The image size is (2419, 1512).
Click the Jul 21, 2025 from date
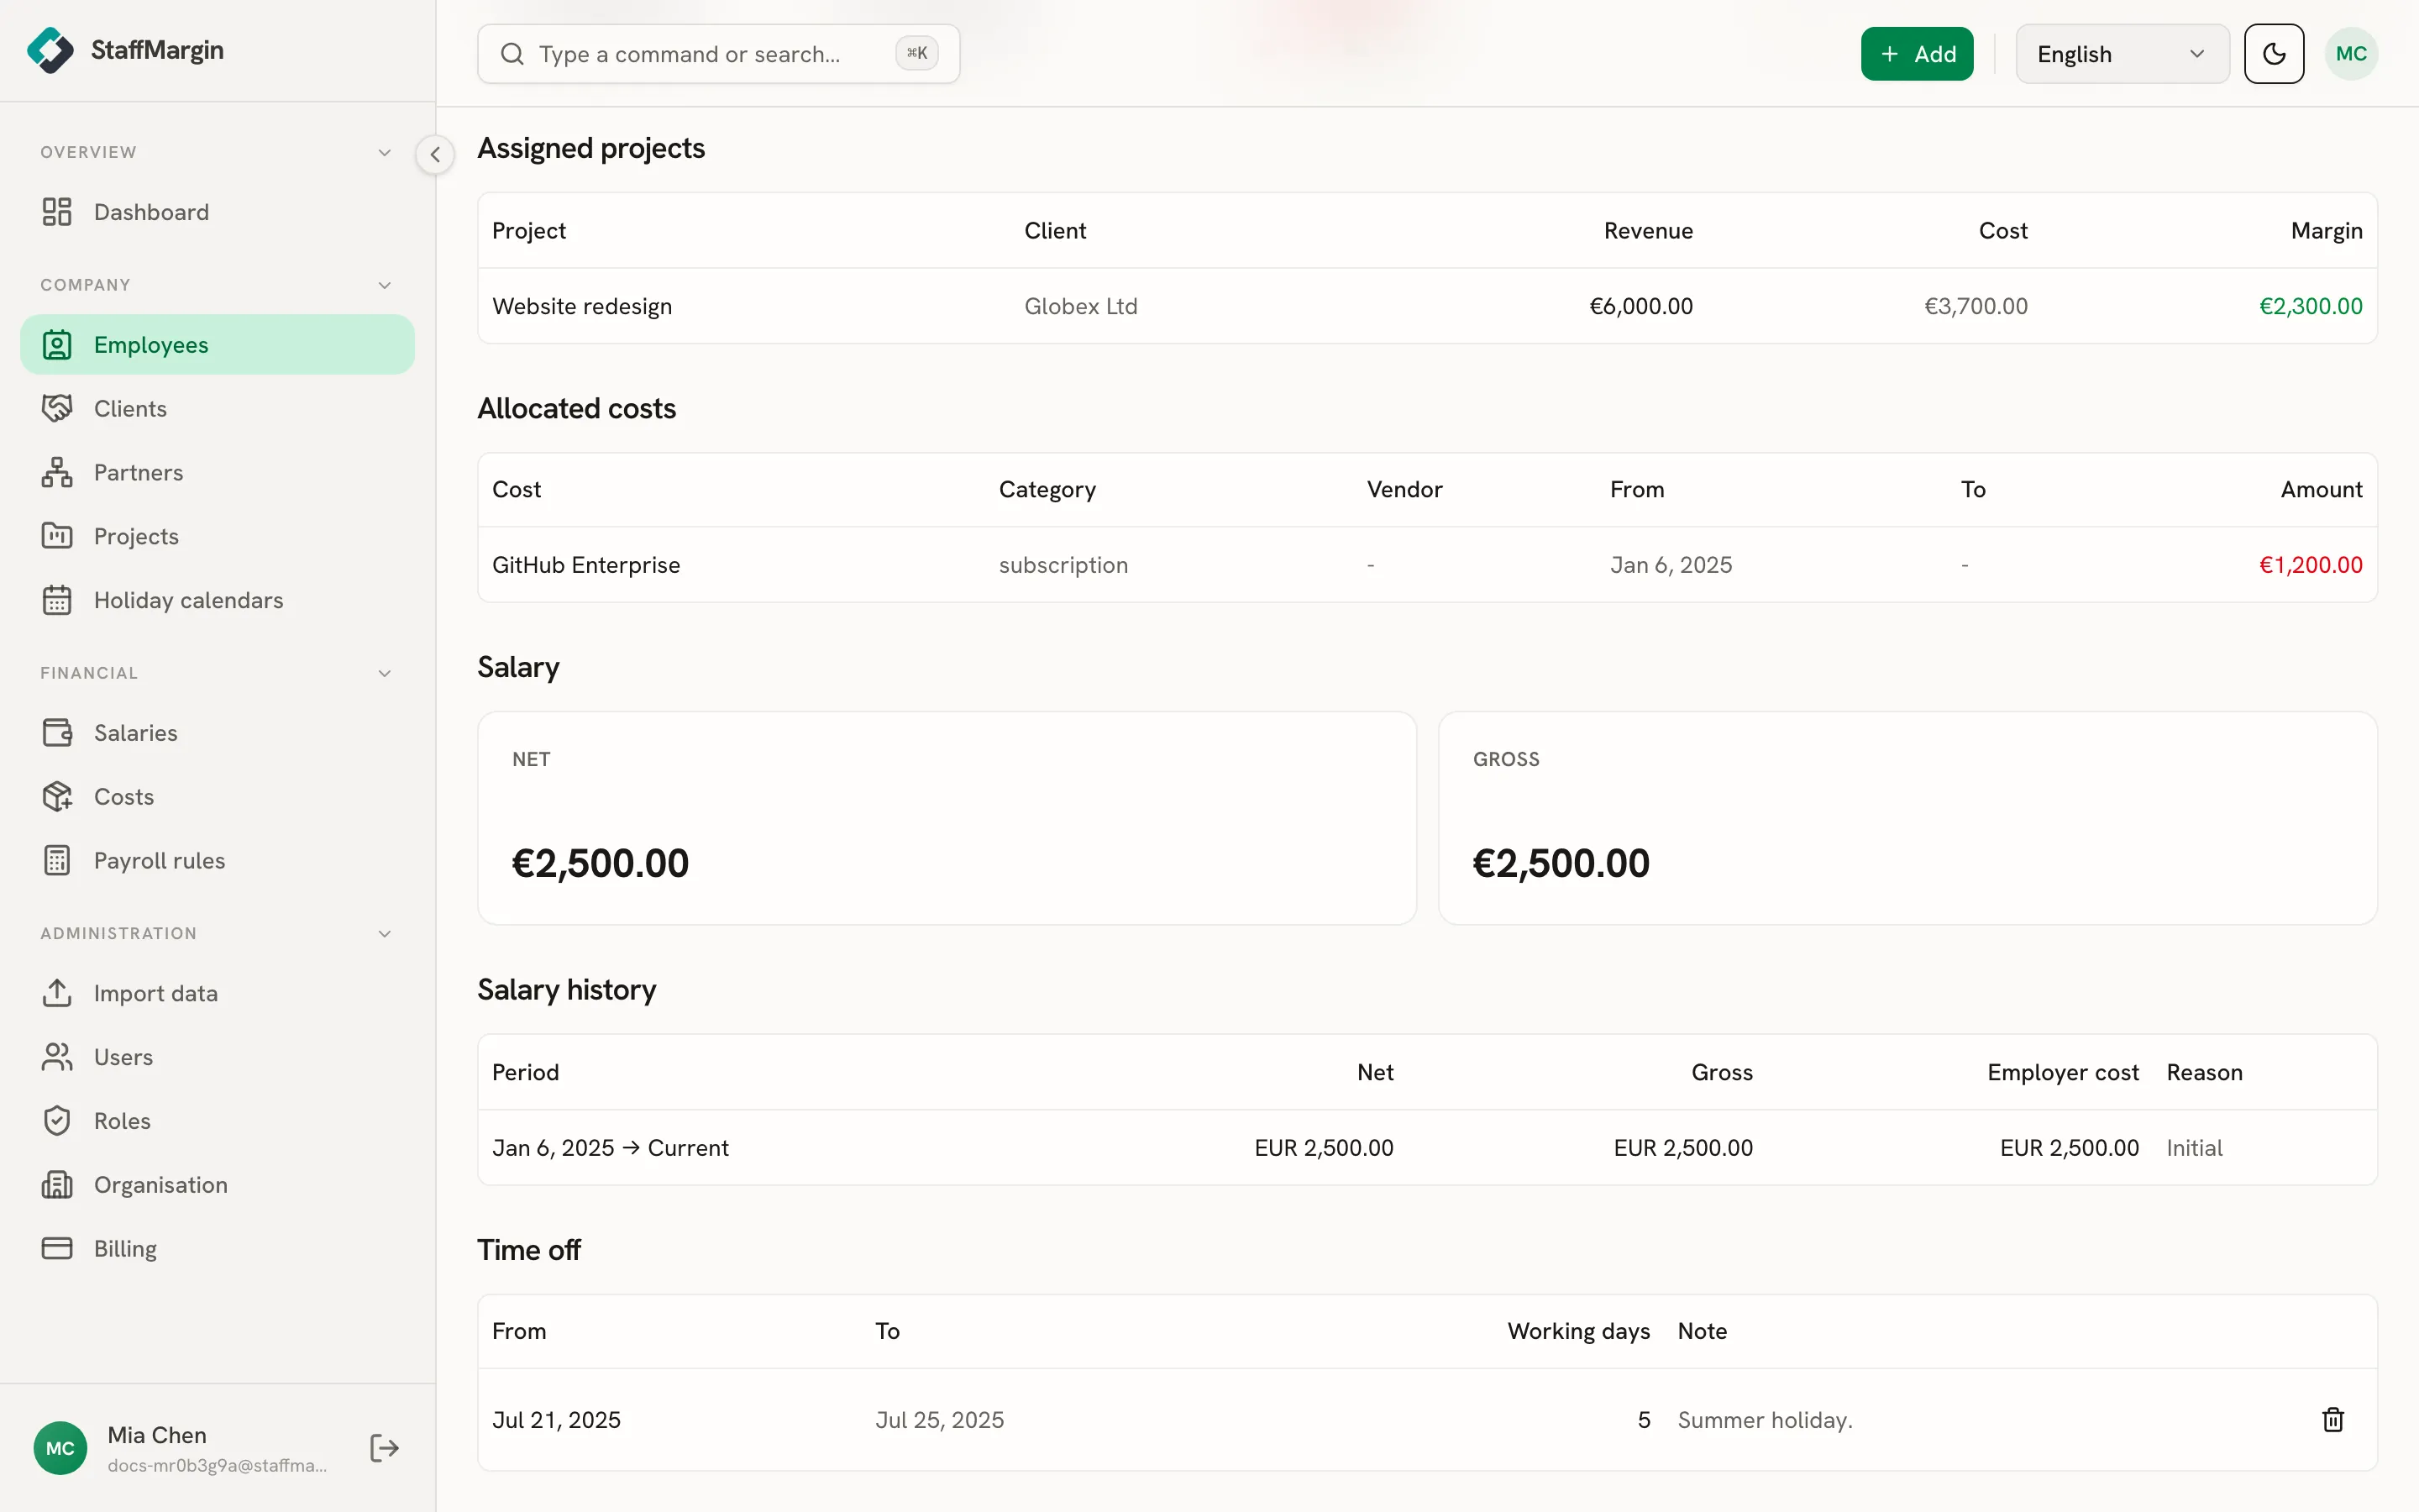click(x=556, y=1420)
